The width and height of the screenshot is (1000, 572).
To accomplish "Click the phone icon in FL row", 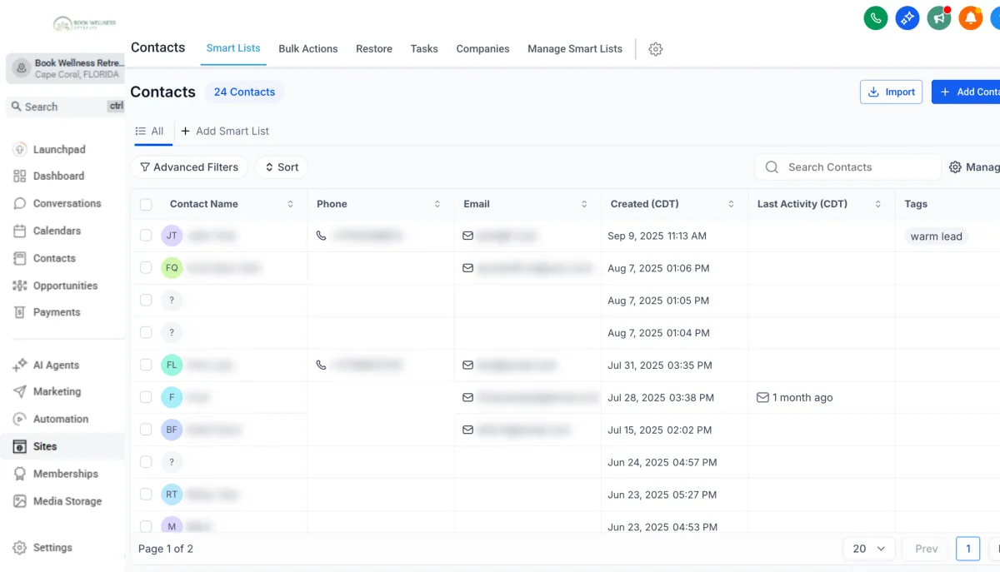I will tap(322, 365).
